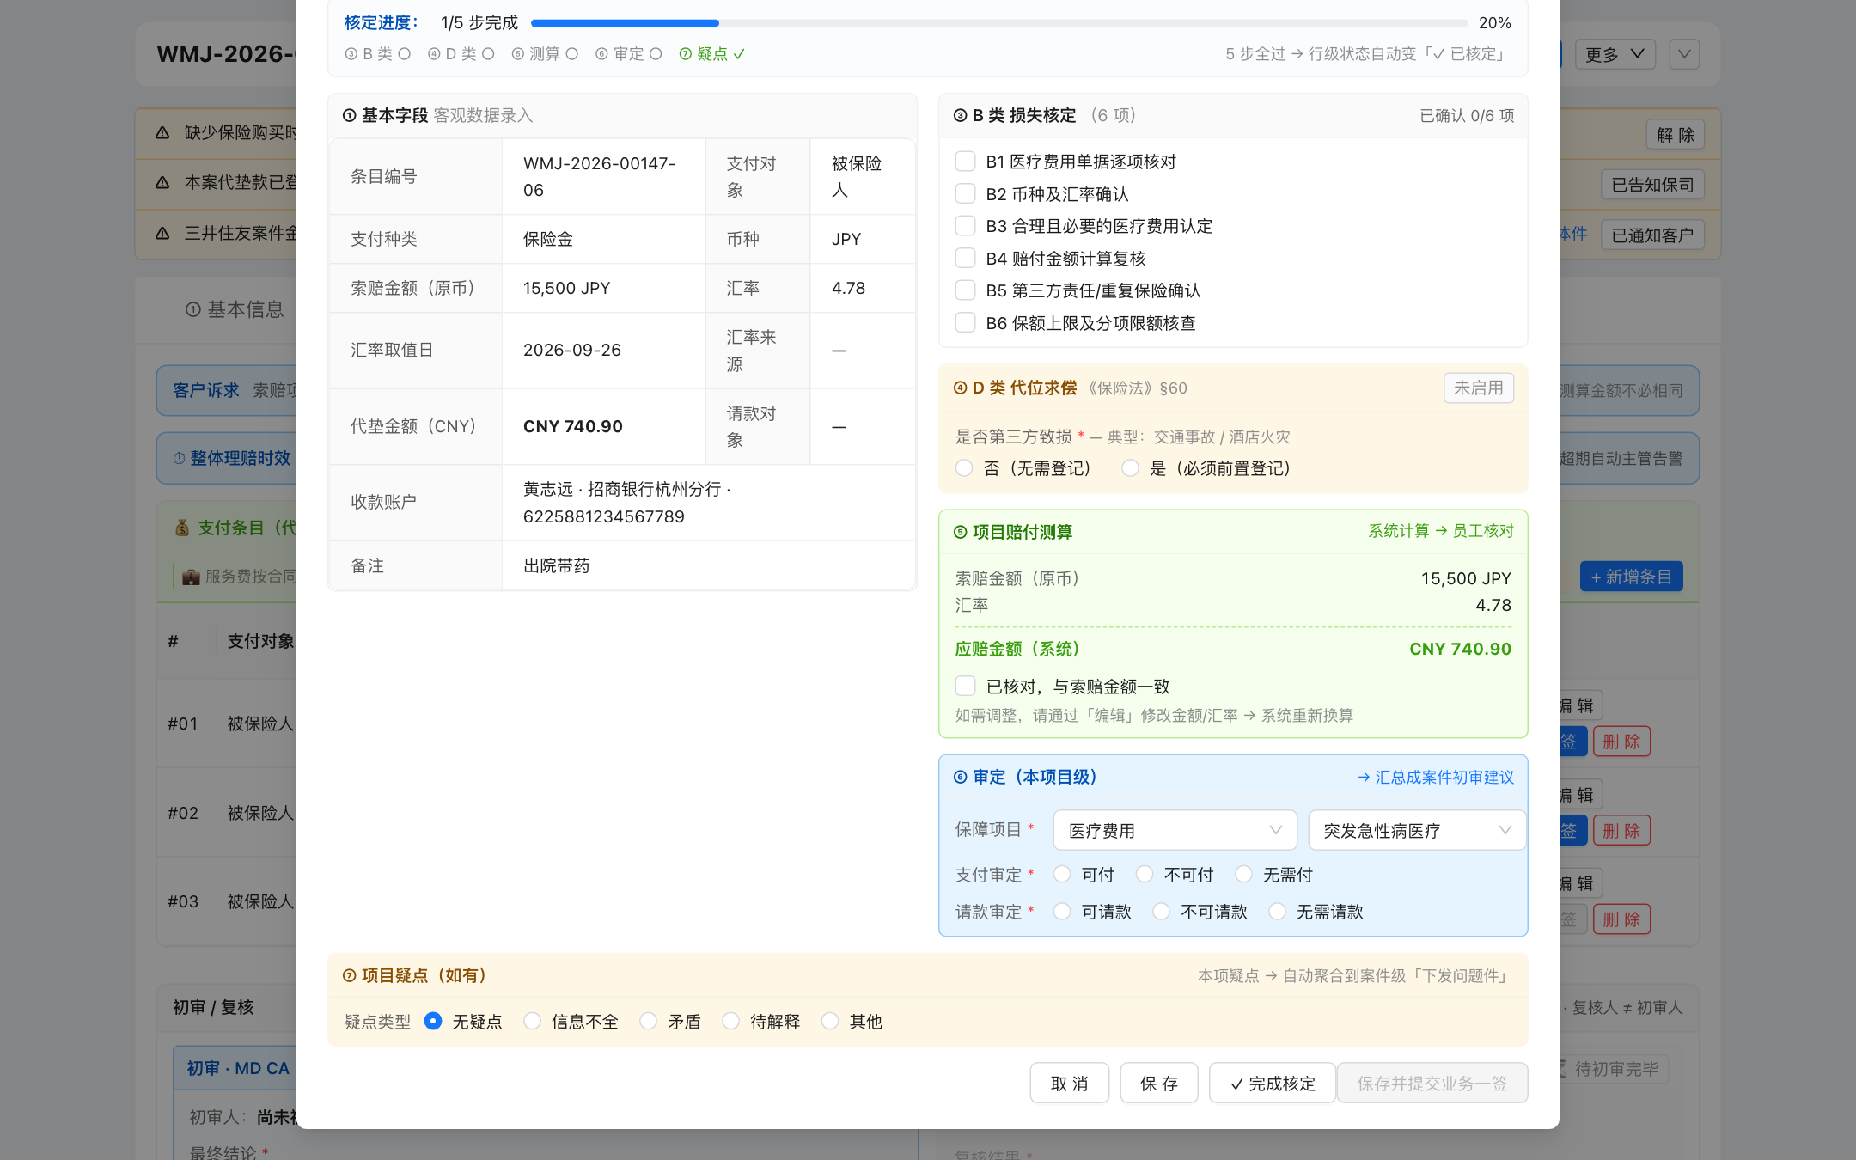Select 矛盾 doubt type
The width and height of the screenshot is (1856, 1160).
[x=649, y=1022]
